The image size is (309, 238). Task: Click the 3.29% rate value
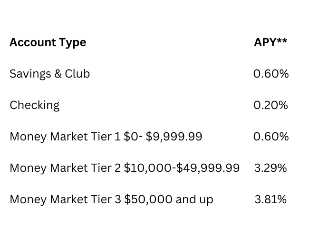tap(270, 168)
